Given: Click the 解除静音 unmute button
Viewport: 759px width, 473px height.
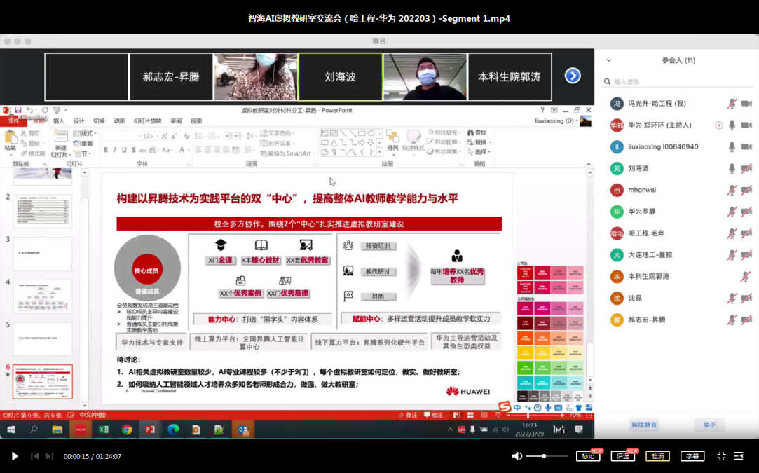Looking at the screenshot, I should [643, 425].
